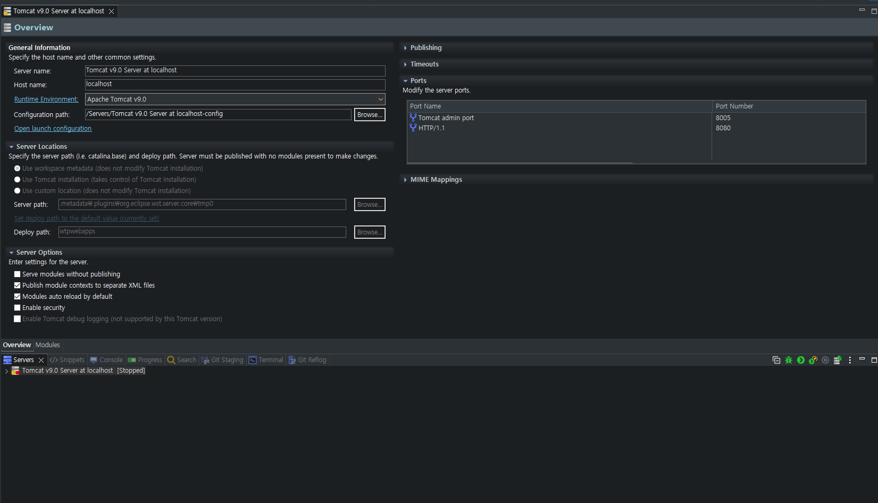This screenshot has width=878, height=503.
Task: Minimize the Servers panel
Action: tap(862, 359)
